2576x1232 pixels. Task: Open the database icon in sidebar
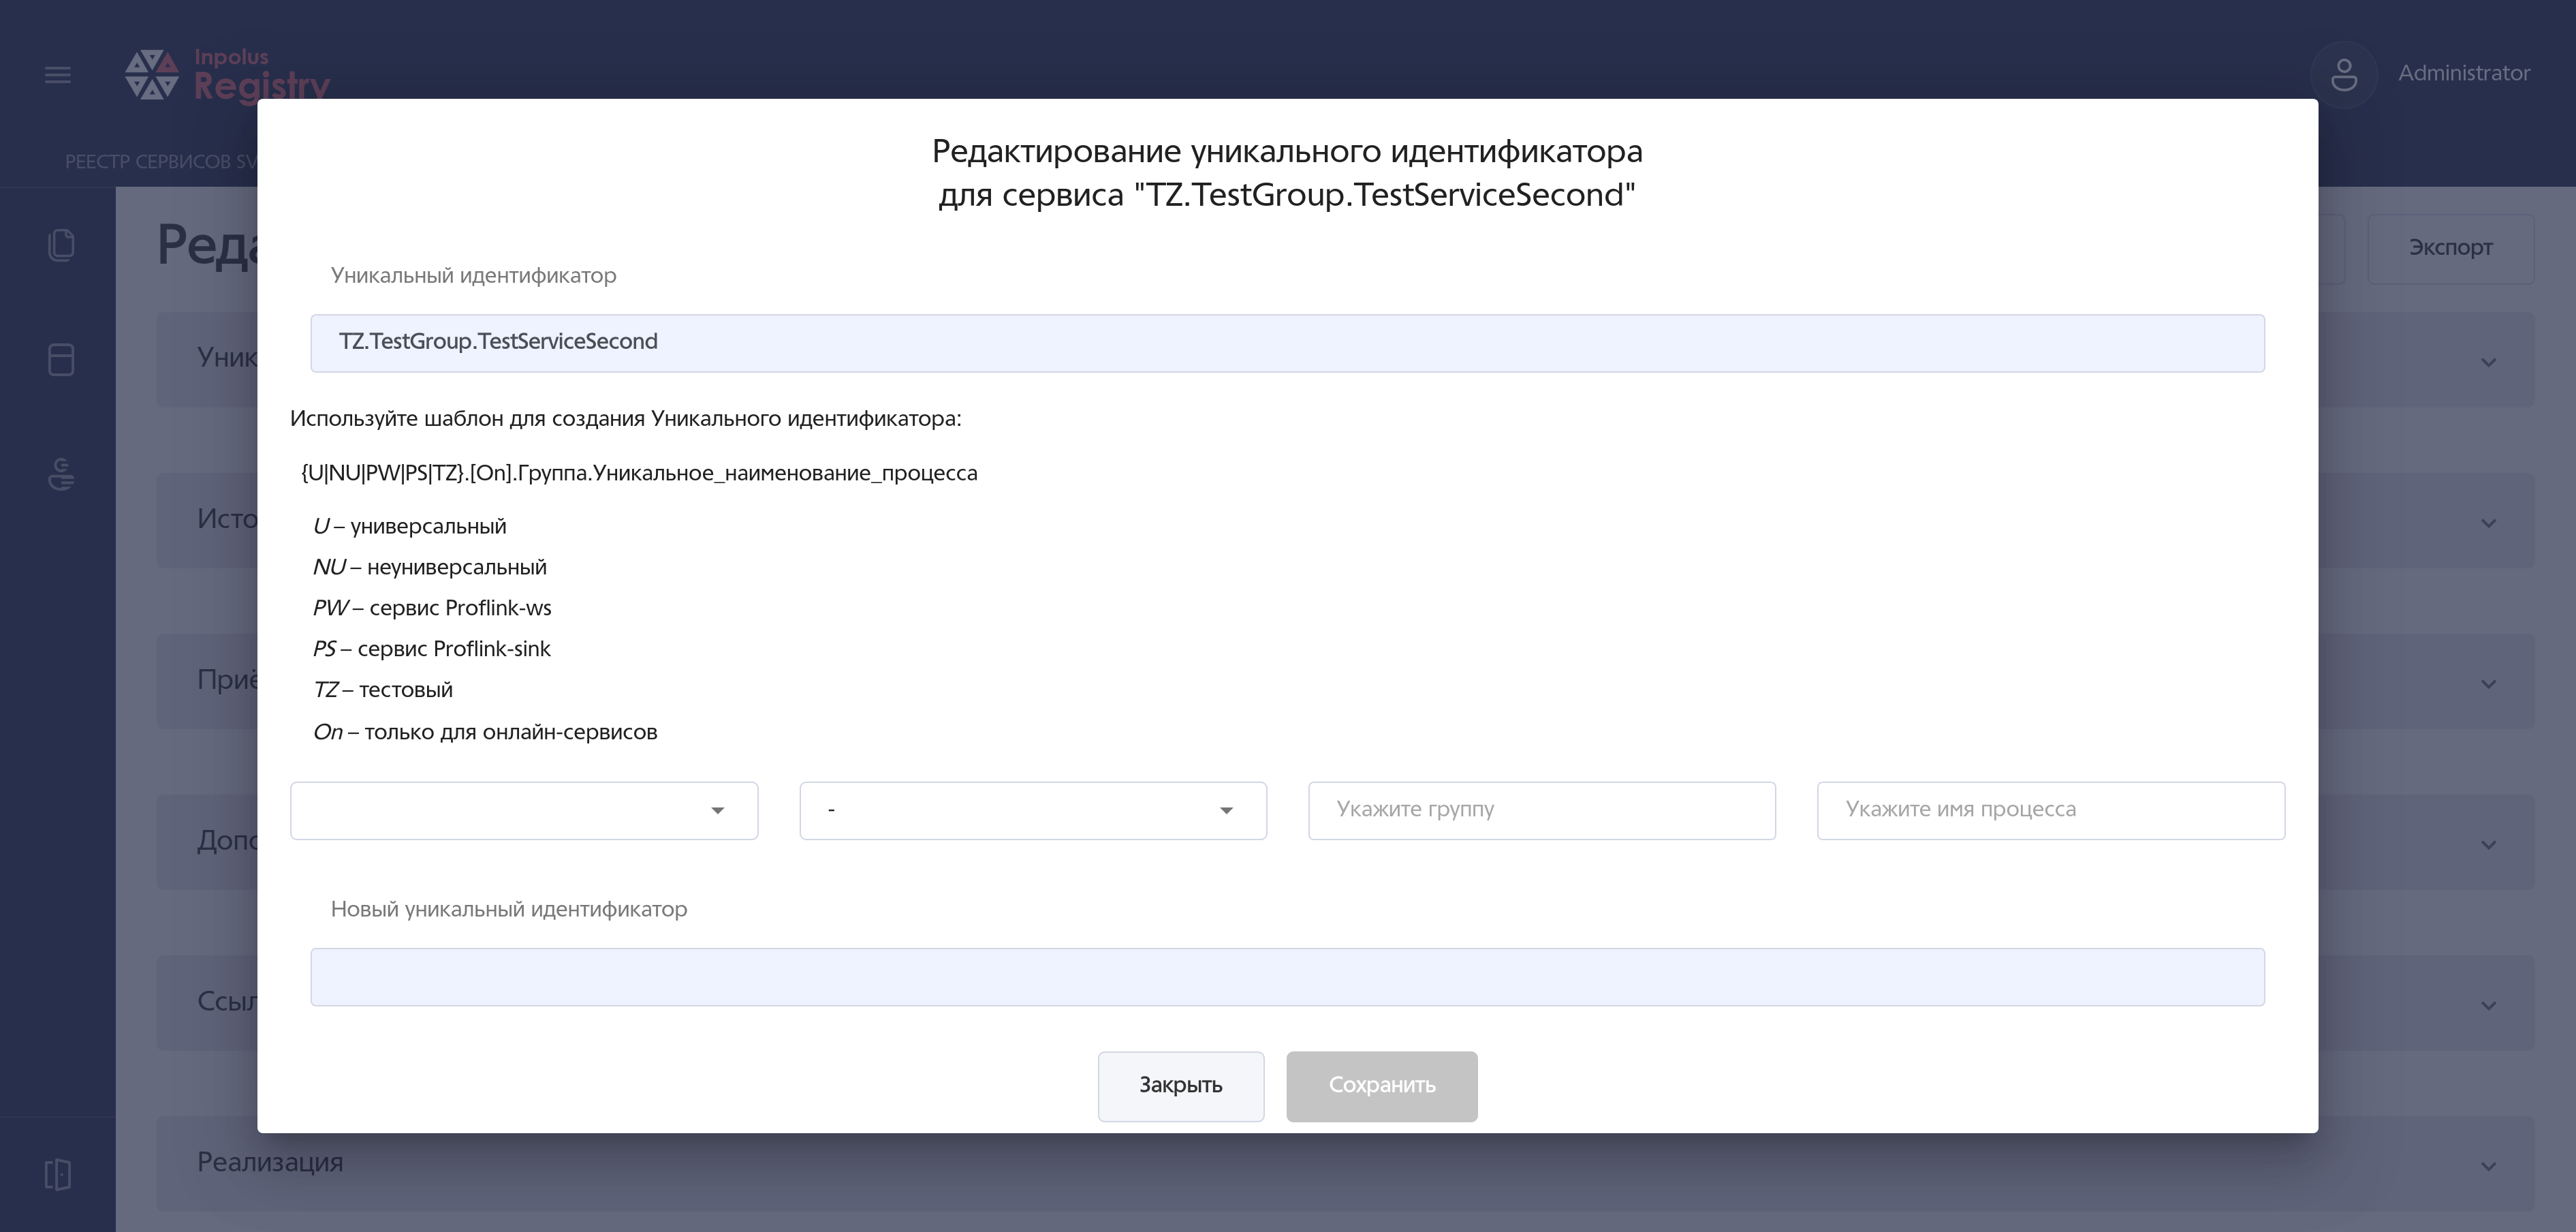click(61, 359)
